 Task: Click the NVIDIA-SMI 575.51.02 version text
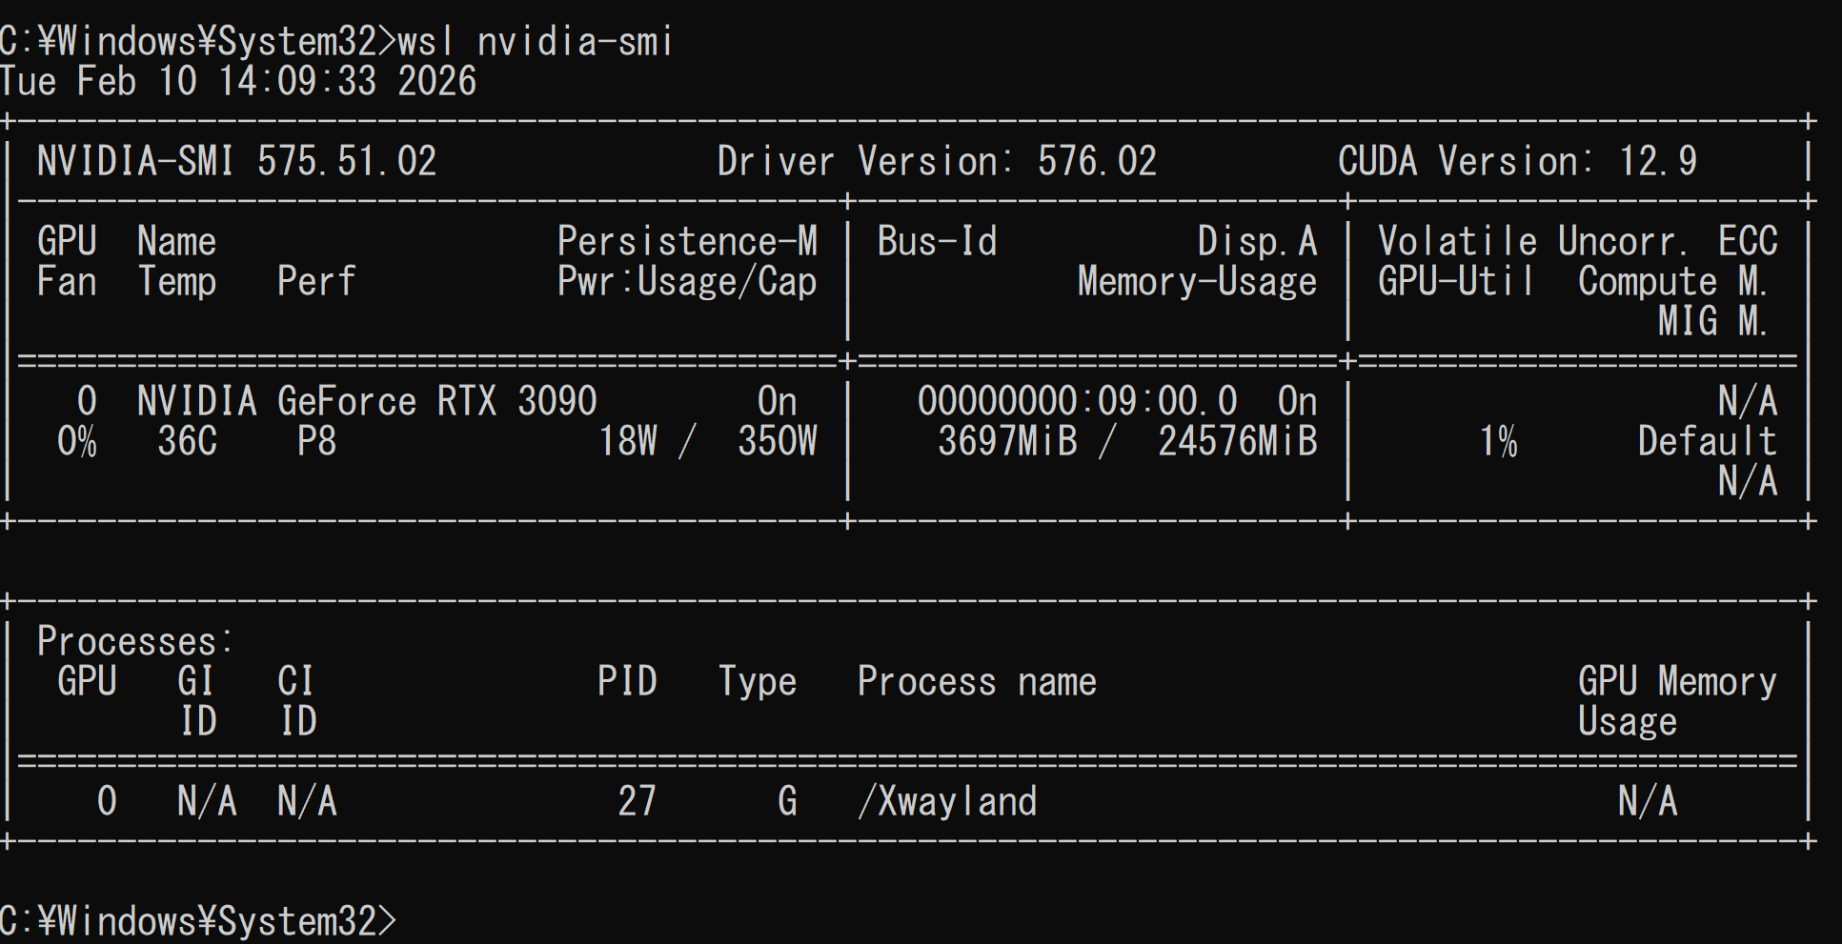pos(236,162)
